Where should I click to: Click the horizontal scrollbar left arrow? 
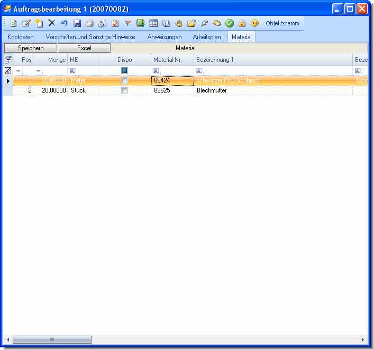click(x=8, y=339)
